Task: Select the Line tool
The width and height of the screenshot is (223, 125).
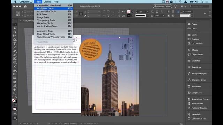Action: click(x=15, y=47)
